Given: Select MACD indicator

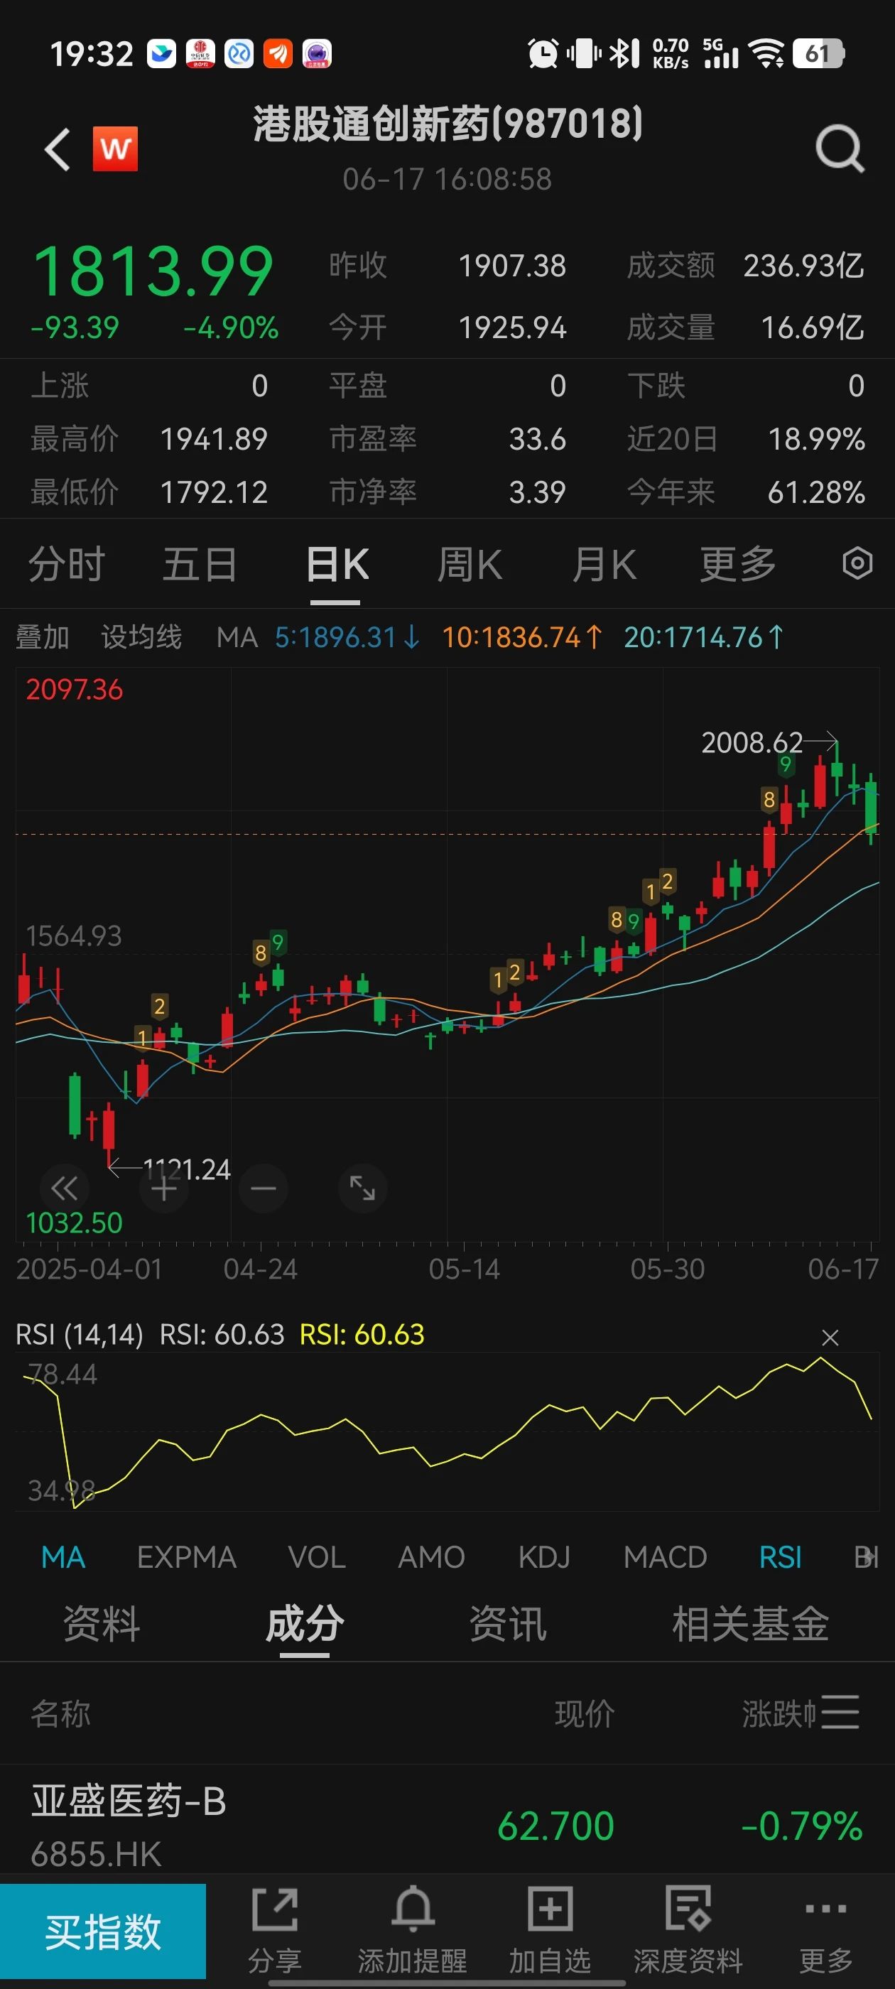Looking at the screenshot, I should click(665, 1556).
